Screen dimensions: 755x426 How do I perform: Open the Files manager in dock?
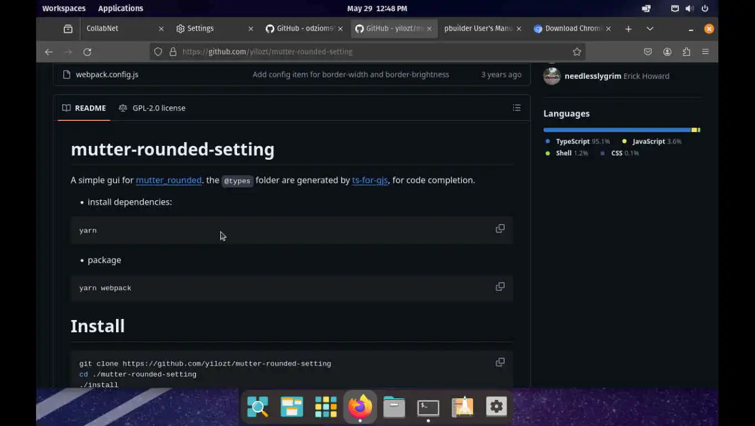(x=394, y=407)
